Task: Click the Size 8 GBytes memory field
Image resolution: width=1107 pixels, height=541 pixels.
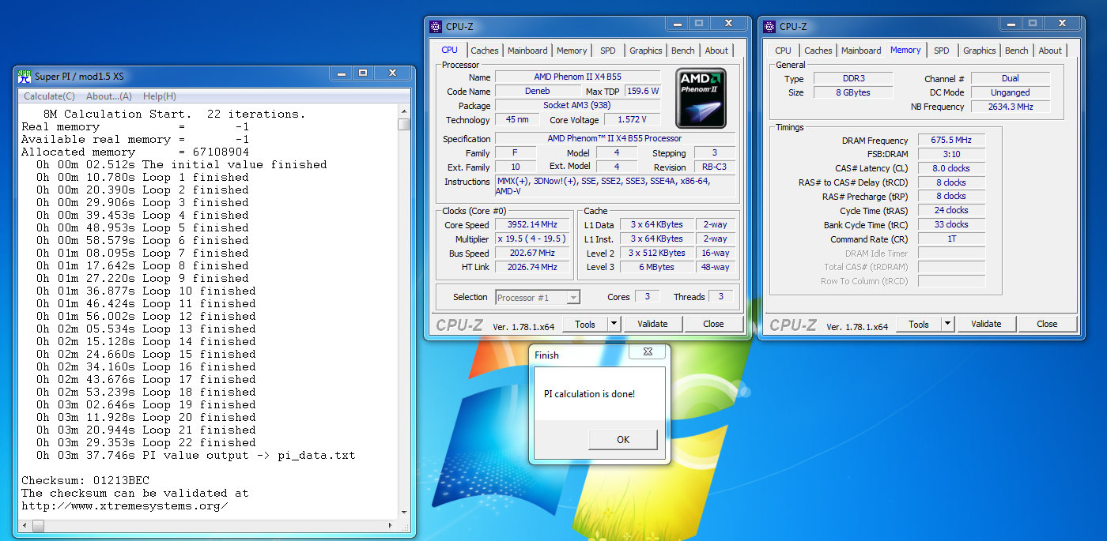Action: [853, 92]
